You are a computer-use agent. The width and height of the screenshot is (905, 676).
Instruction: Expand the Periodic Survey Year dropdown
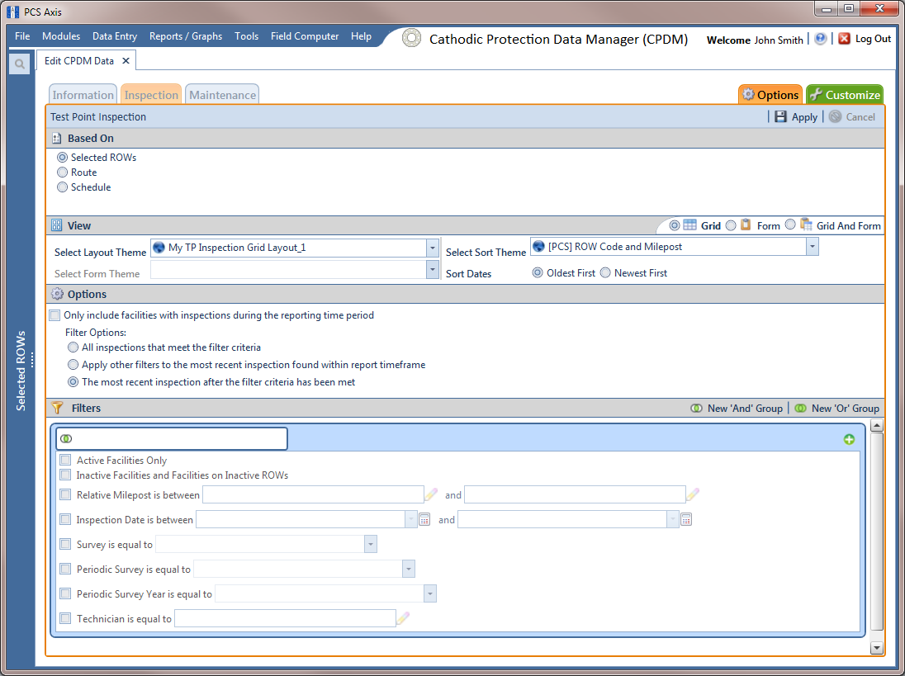click(430, 593)
